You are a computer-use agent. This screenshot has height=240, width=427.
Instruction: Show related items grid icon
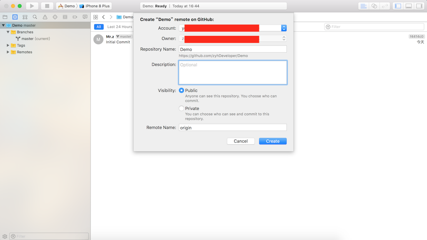(x=95, y=17)
